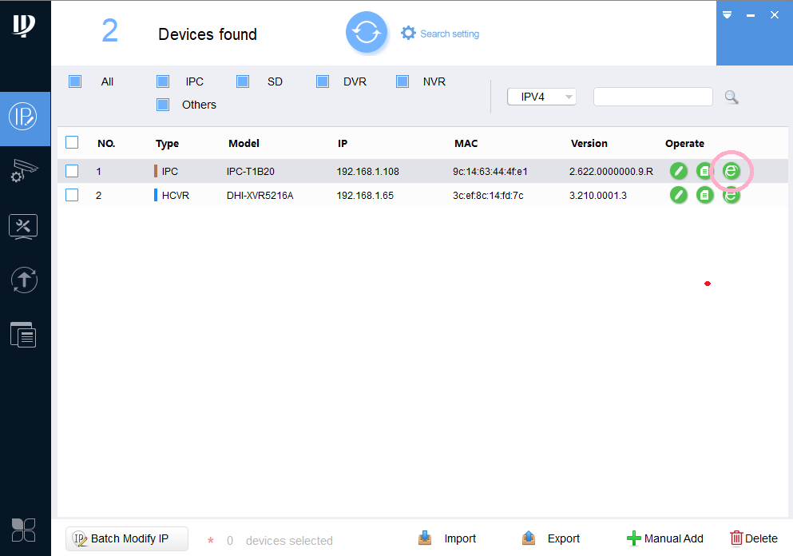The height and width of the screenshot is (556, 793).
Task: Click the Import icon button
Action: tap(425, 538)
